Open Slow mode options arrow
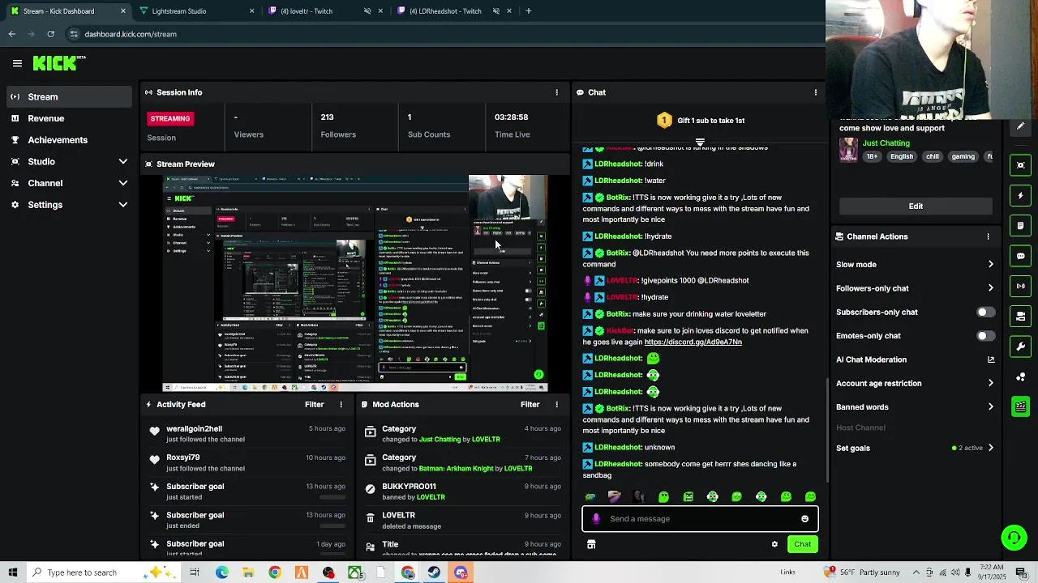This screenshot has height=583, width=1038. 990,264
